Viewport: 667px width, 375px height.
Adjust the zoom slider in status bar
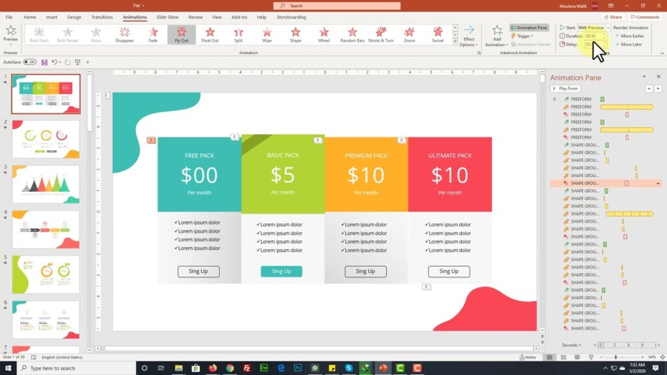(616, 357)
